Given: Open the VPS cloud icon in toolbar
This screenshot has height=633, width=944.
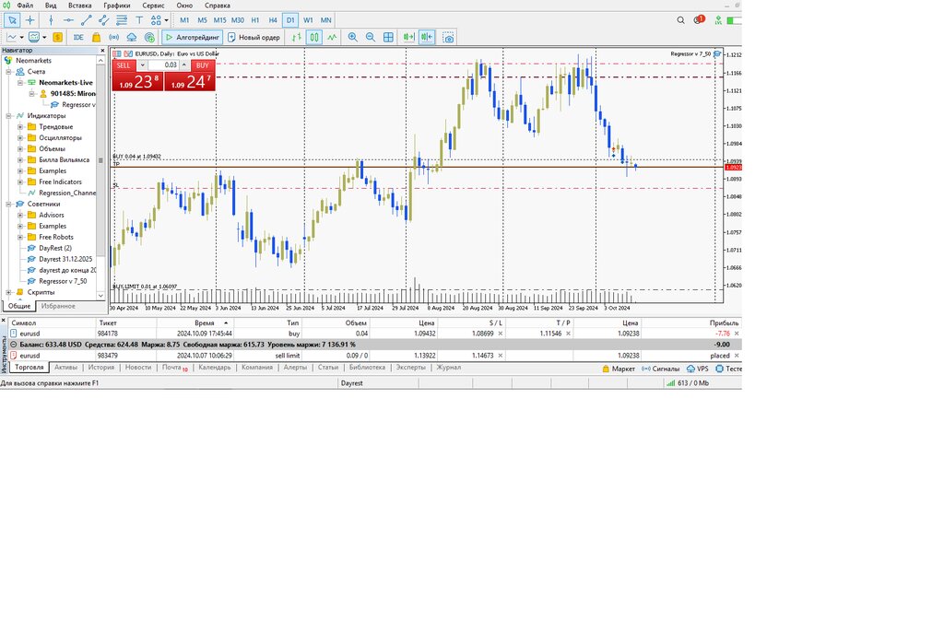Looking at the screenshot, I should (x=131, y=37).
